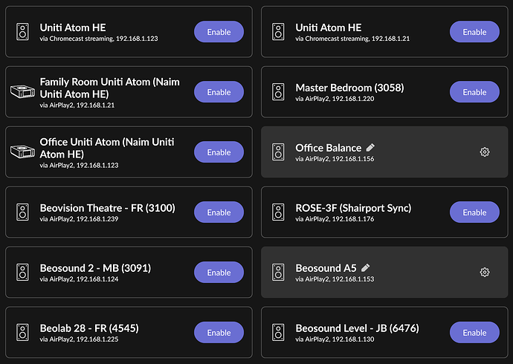The height and width of the screenshot is (364, 513).
Task: Enable Uniti Atom HE Chromecast at 192.168.1.123
Action: [219, 32]
